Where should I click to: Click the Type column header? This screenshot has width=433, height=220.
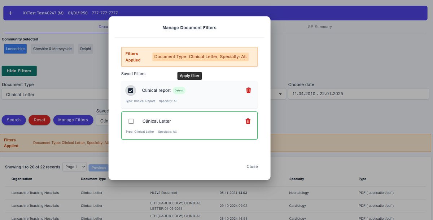362,179
